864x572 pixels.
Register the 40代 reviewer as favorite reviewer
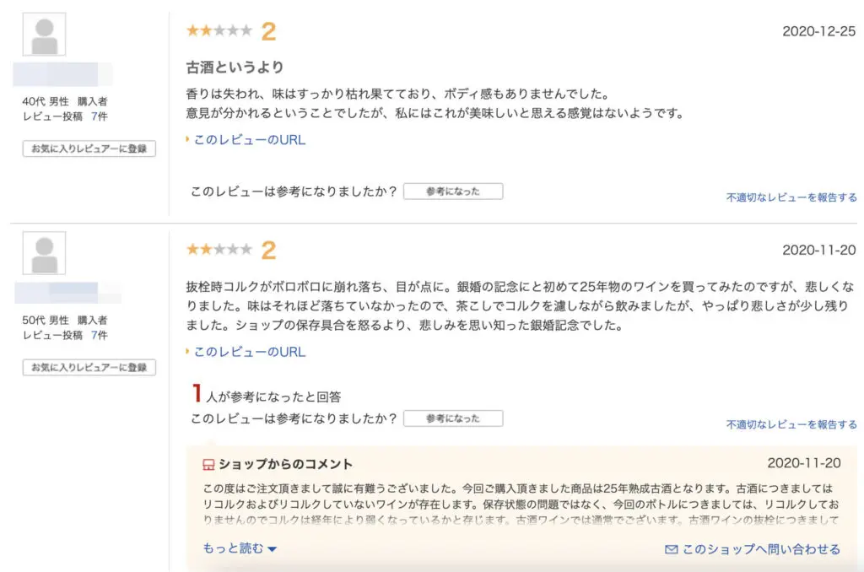tap(89, 149)
